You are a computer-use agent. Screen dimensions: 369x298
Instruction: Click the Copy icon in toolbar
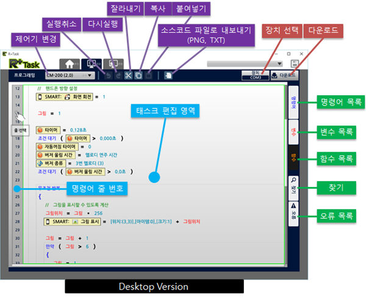[x=138, y=75]
